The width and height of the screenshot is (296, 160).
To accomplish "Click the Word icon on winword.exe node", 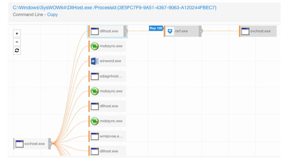I will coord(95,61).
